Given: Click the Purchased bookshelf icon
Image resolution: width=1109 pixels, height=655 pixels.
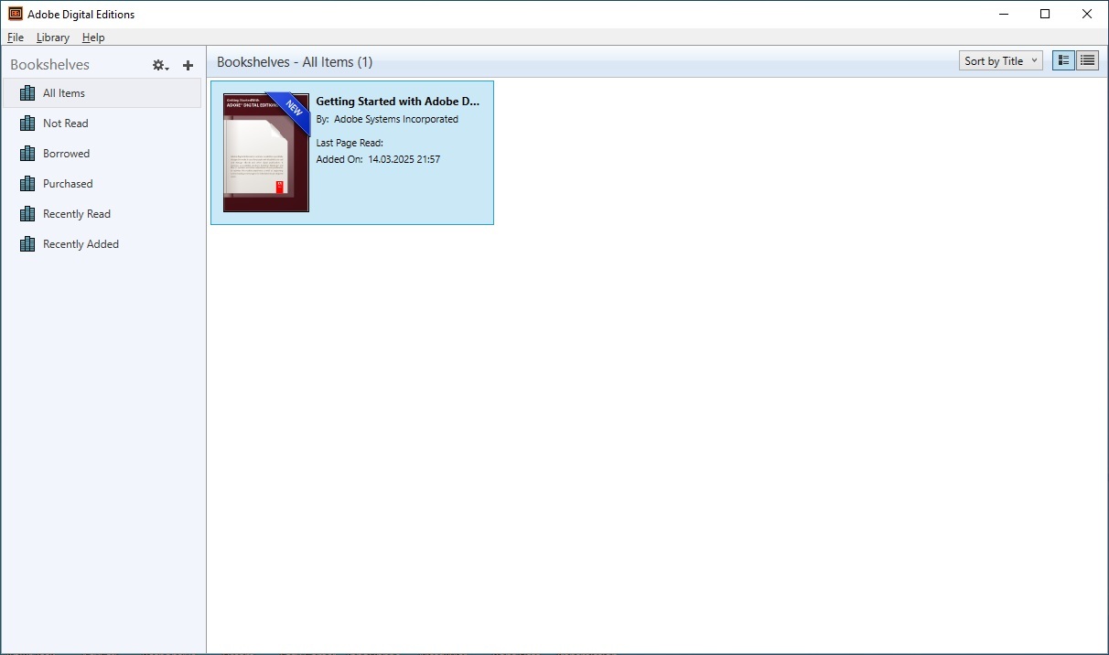Looking at the screenshot, I should (27, 184).
